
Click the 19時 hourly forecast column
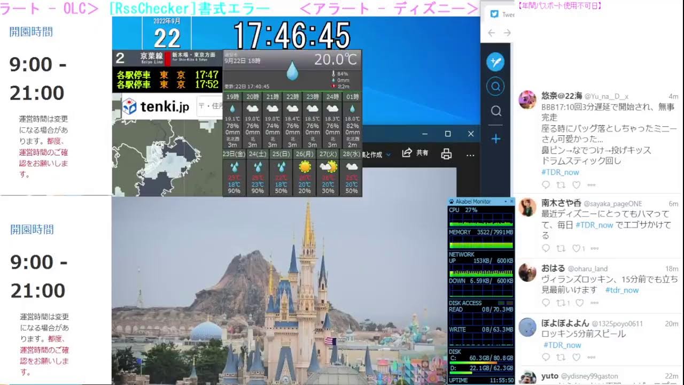232,120
